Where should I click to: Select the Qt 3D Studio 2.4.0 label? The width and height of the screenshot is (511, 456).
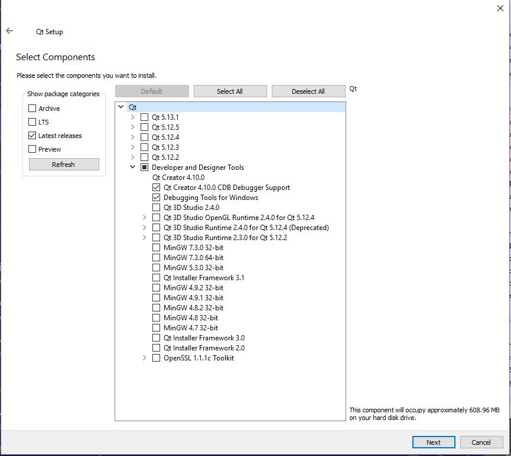(191, 207)
